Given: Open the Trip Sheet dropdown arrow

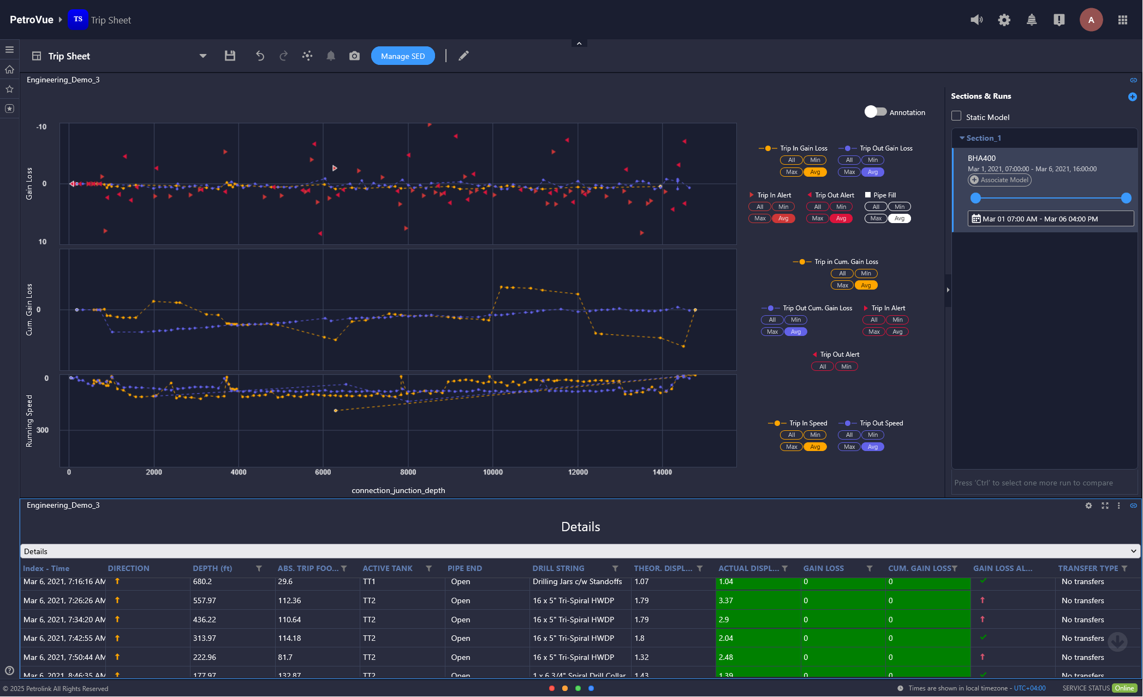Looking at the screenshot, I should pos(203,56).
